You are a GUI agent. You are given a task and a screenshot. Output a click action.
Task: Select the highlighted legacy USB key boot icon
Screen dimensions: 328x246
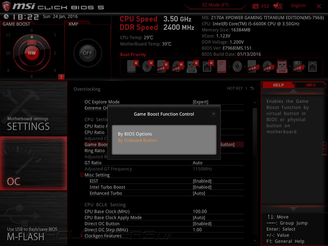click(x=282, y=67)
